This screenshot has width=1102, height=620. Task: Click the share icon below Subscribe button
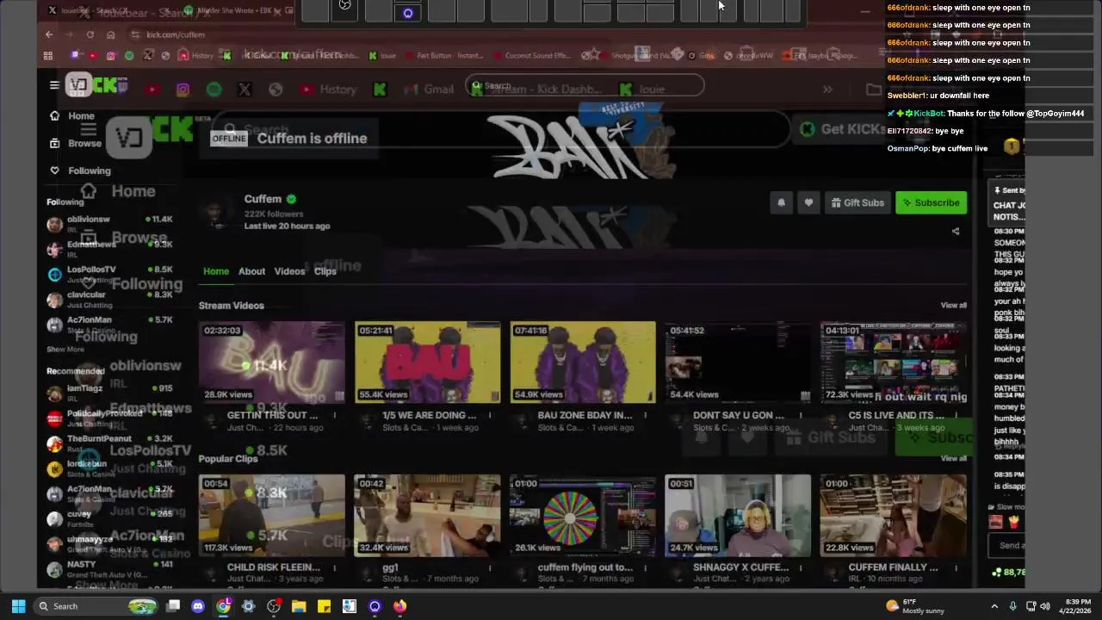pos(956,231)
